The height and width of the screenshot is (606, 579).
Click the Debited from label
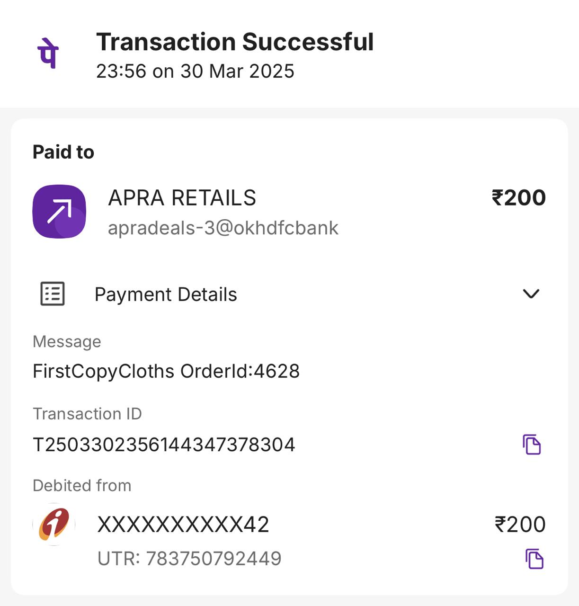tap(82, 485)
